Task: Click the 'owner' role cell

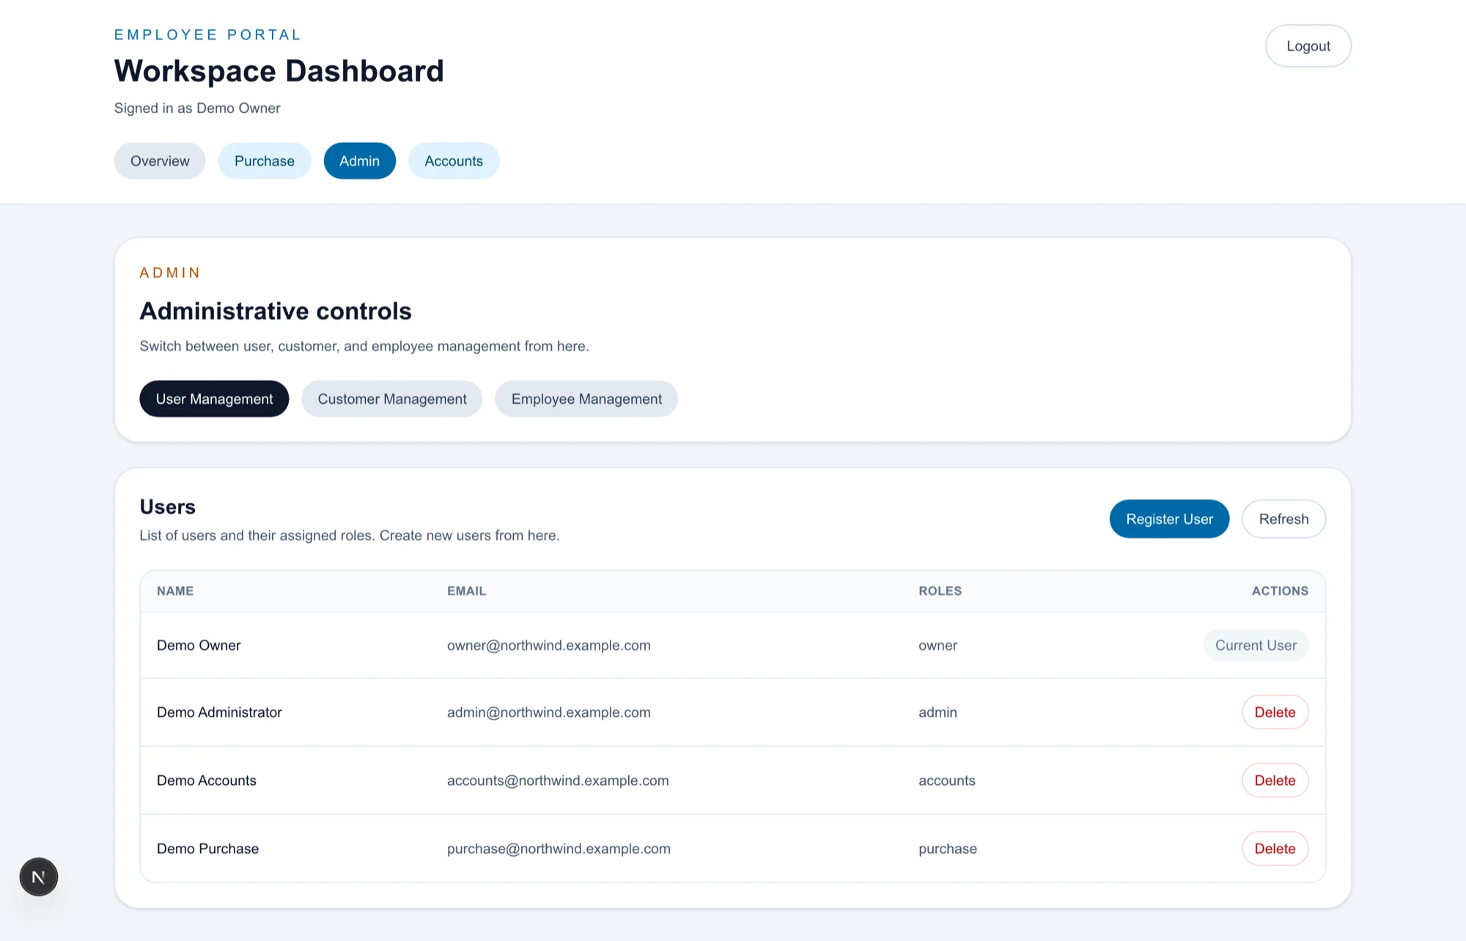Action: pyautogui.click(x=938, y=646)
